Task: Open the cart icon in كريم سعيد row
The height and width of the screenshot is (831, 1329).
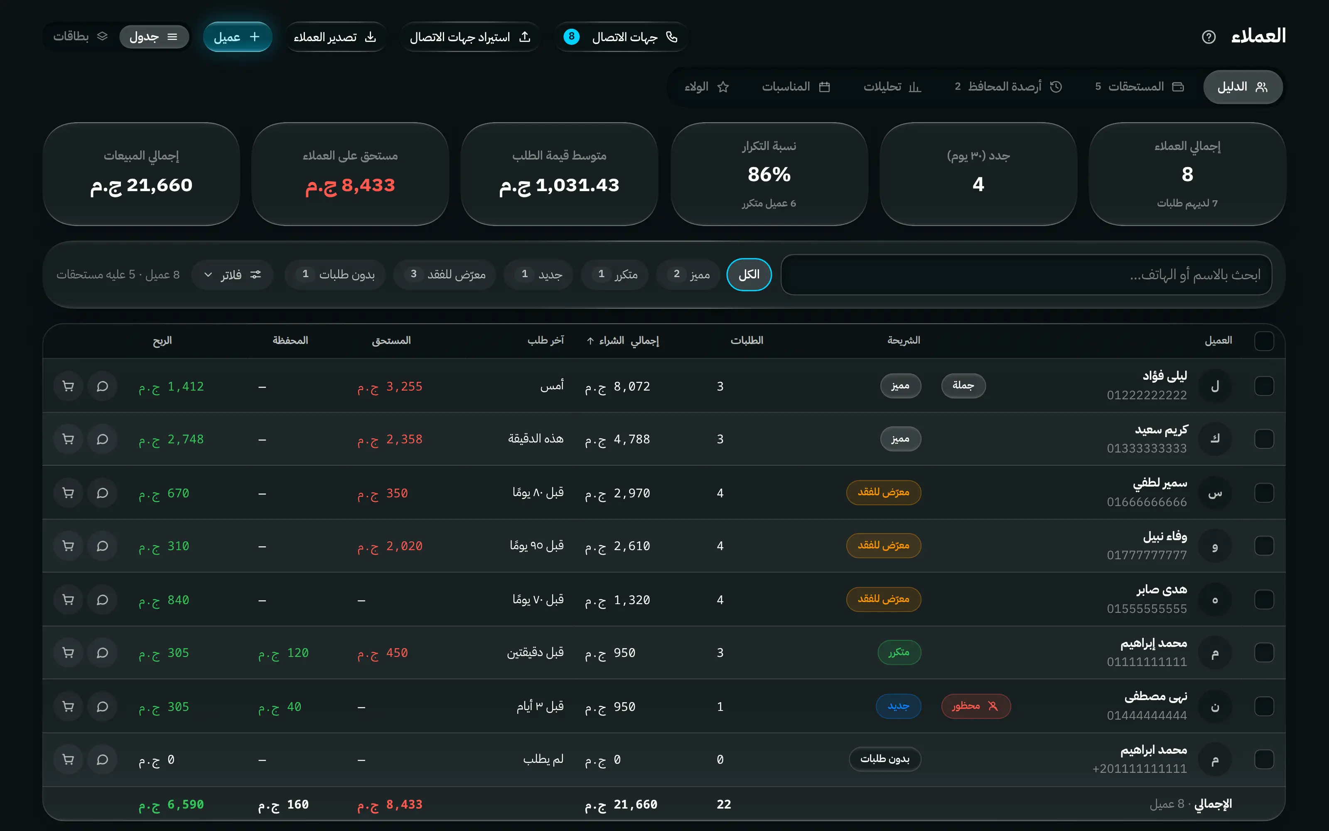Action: coord(68,439)
